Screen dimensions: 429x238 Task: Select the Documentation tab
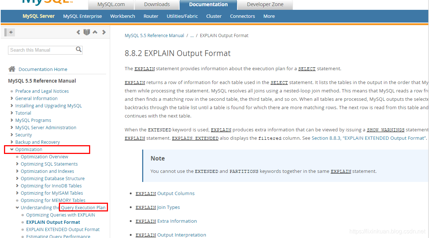208,5
